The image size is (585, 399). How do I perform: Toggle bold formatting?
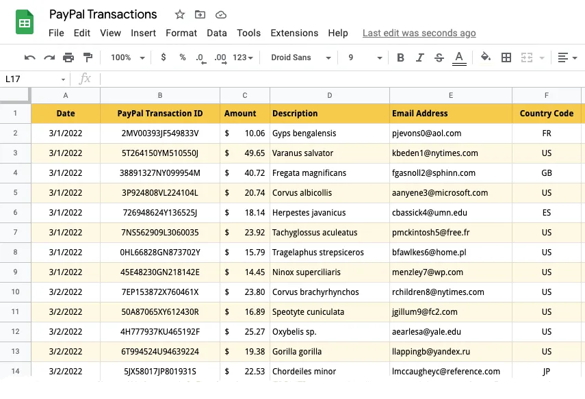point(400,57)
